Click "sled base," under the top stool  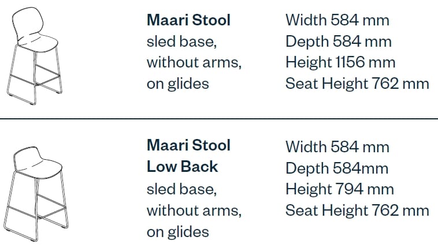pos(183,42)
